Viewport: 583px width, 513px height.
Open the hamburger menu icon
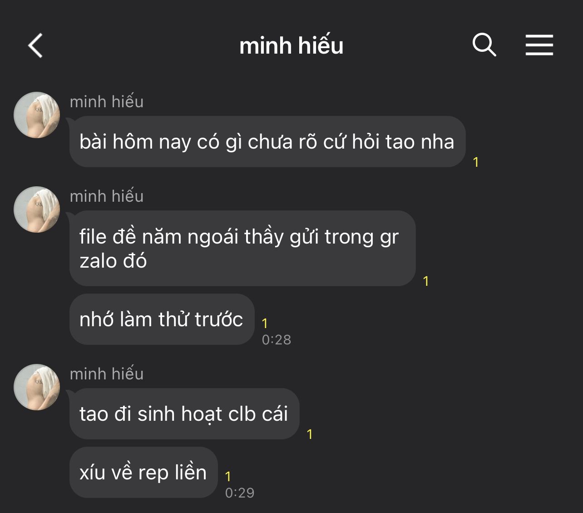539,45
